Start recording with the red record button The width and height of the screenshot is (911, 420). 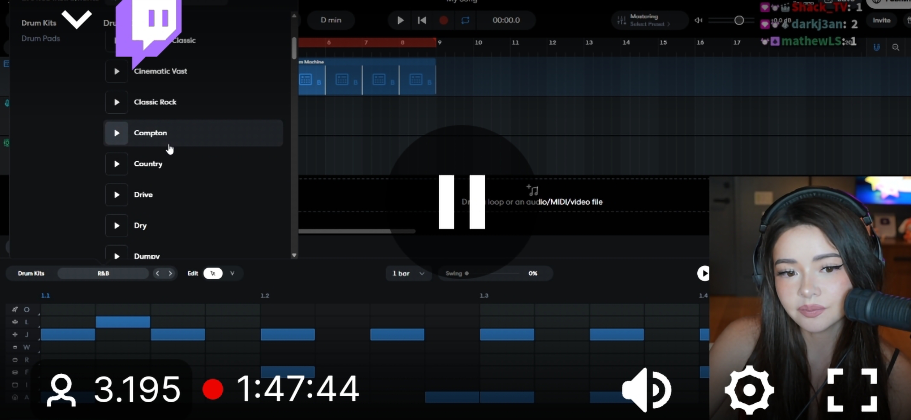tap(443, 20)
